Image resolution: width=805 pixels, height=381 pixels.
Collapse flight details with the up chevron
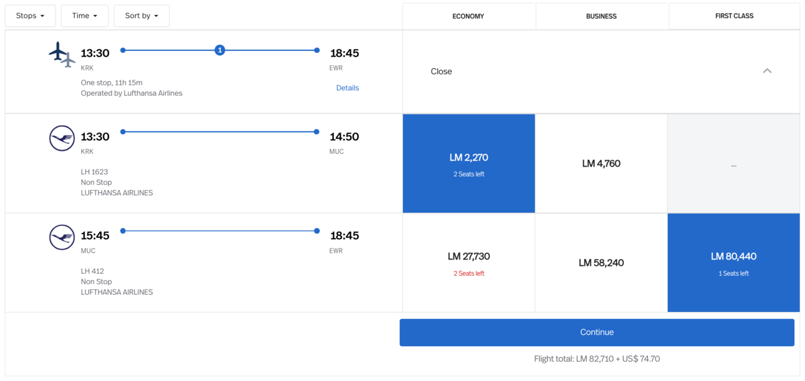click(767, 71)
